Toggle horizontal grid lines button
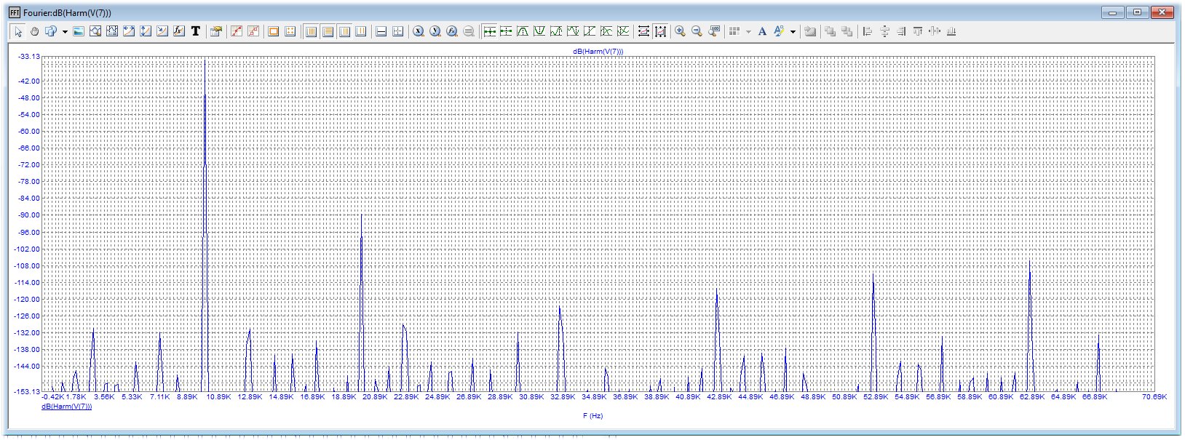The image size is (1185, 440). pos(328,31)
